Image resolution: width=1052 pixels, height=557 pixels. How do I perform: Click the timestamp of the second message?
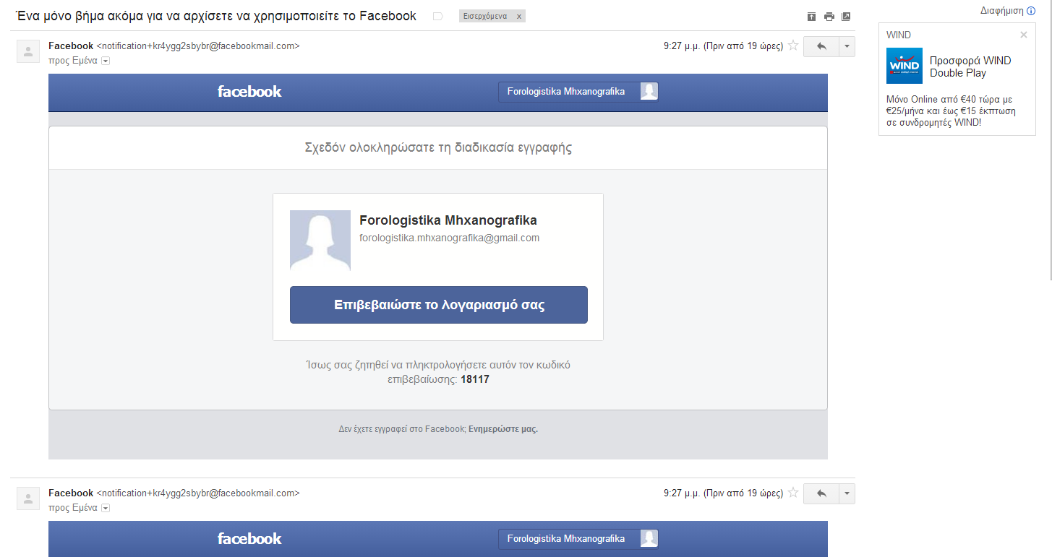pos(723,493)
